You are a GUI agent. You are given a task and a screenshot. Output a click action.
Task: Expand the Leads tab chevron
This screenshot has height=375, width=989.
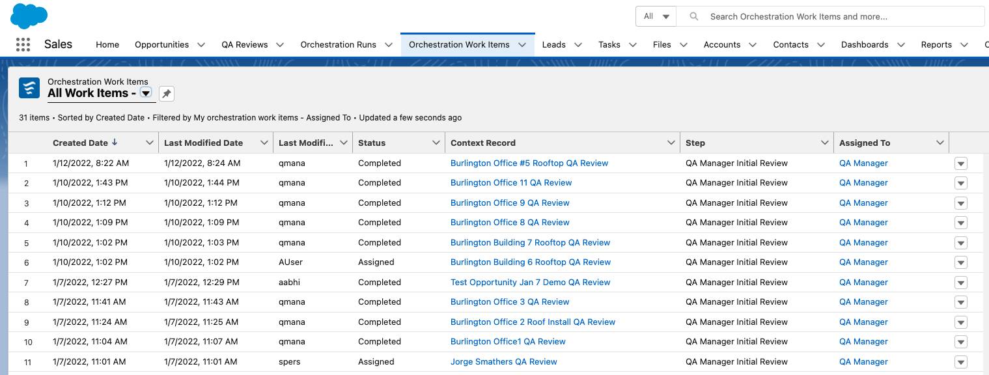click(x=578, y=45)
